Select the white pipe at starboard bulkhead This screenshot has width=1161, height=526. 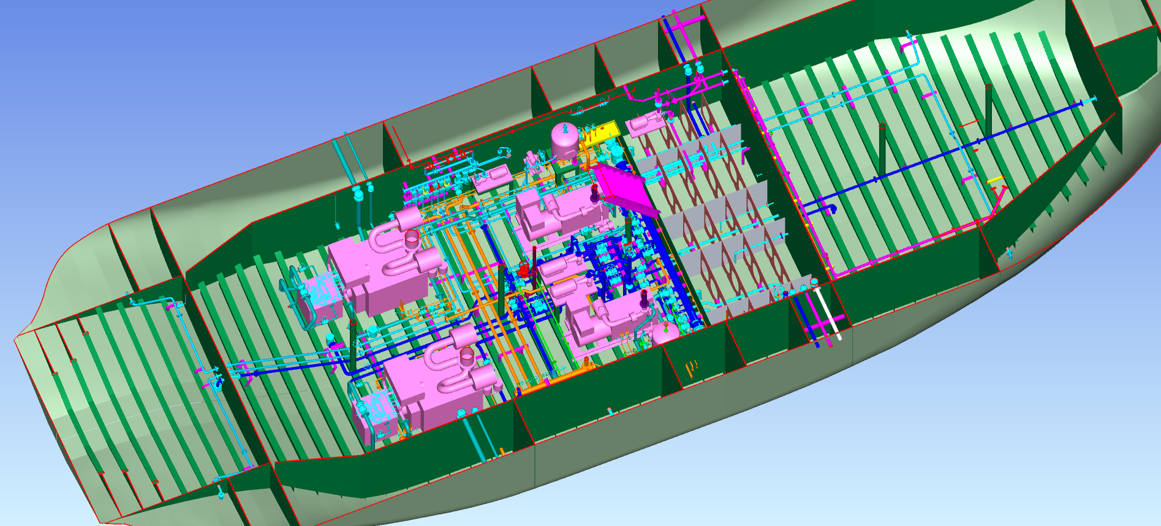click(828, 316)
